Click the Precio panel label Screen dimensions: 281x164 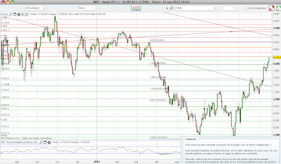tap(5, 14)
